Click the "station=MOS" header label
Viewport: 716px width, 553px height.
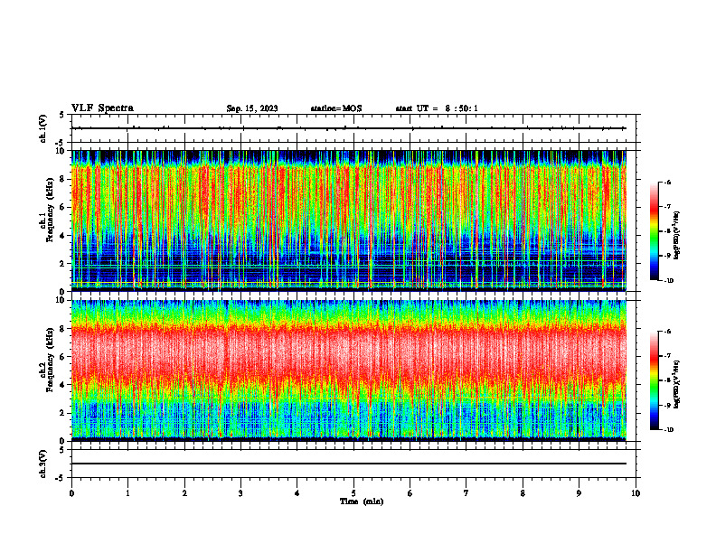pyautogui.click(x=336, y=108)
